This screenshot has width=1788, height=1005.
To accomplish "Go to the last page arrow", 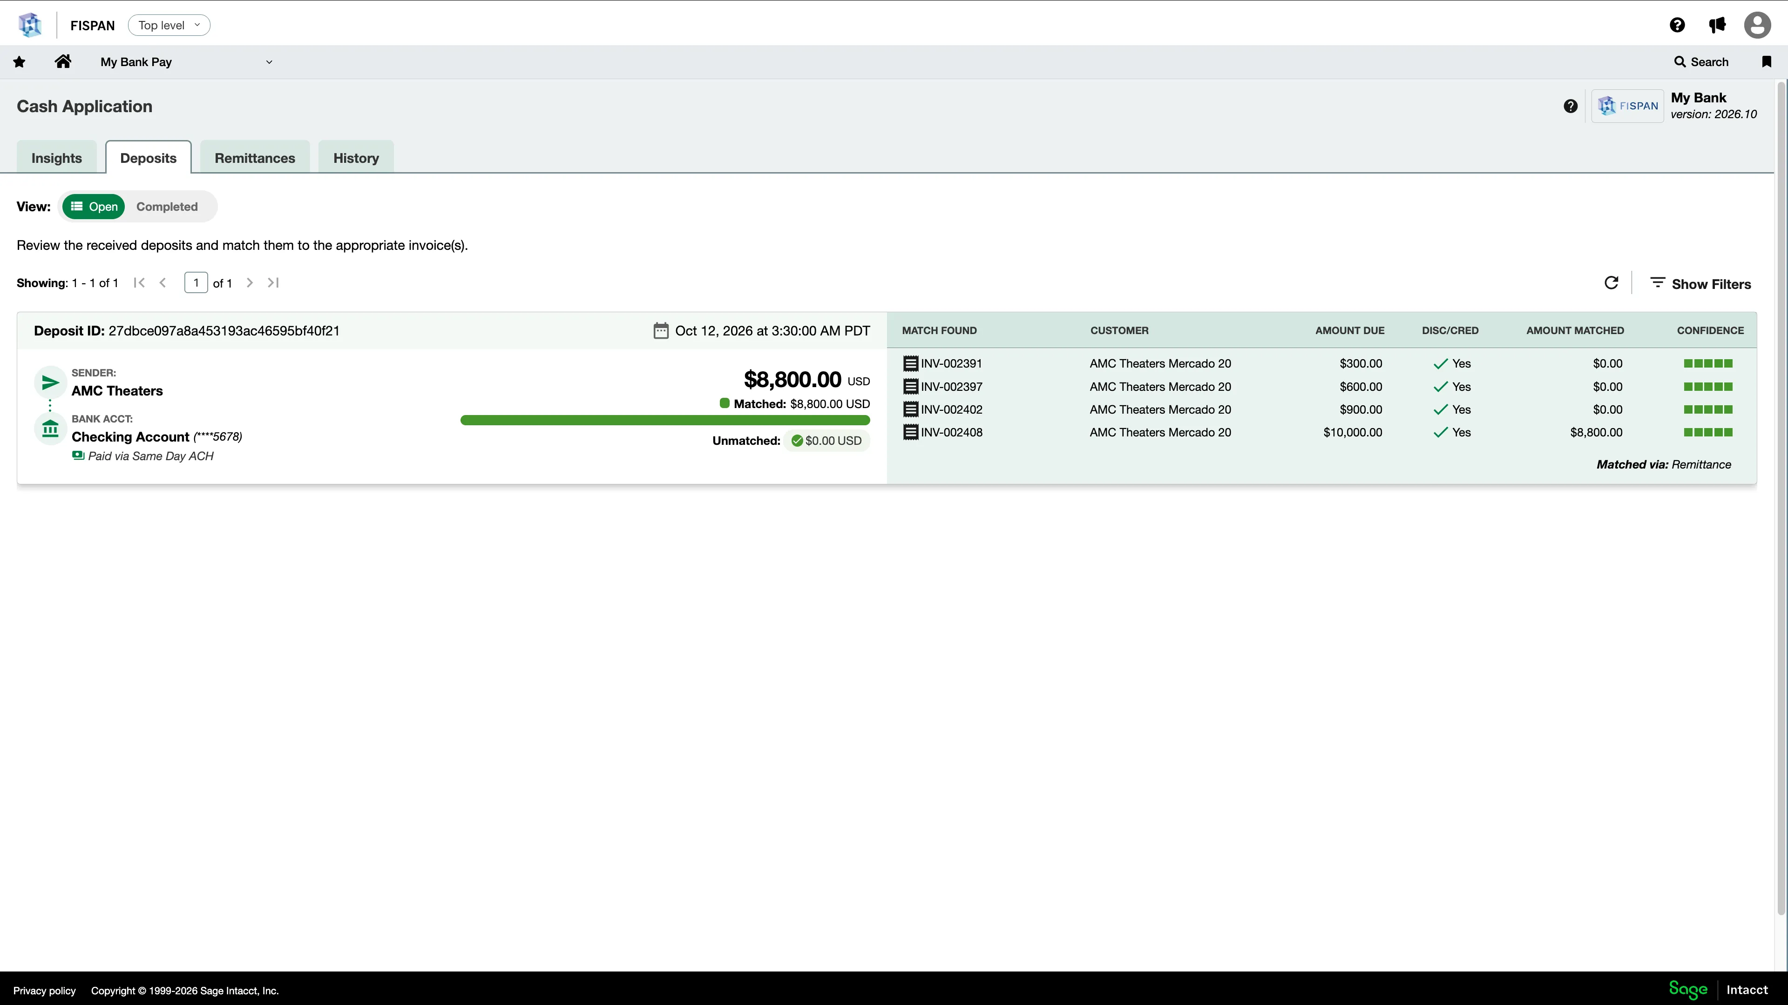I will 273,282.
